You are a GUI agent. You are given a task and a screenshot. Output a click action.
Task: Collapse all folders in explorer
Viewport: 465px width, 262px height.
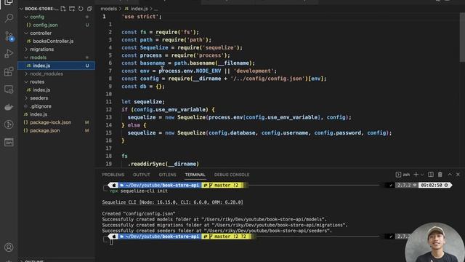click(x=89, y=9)
